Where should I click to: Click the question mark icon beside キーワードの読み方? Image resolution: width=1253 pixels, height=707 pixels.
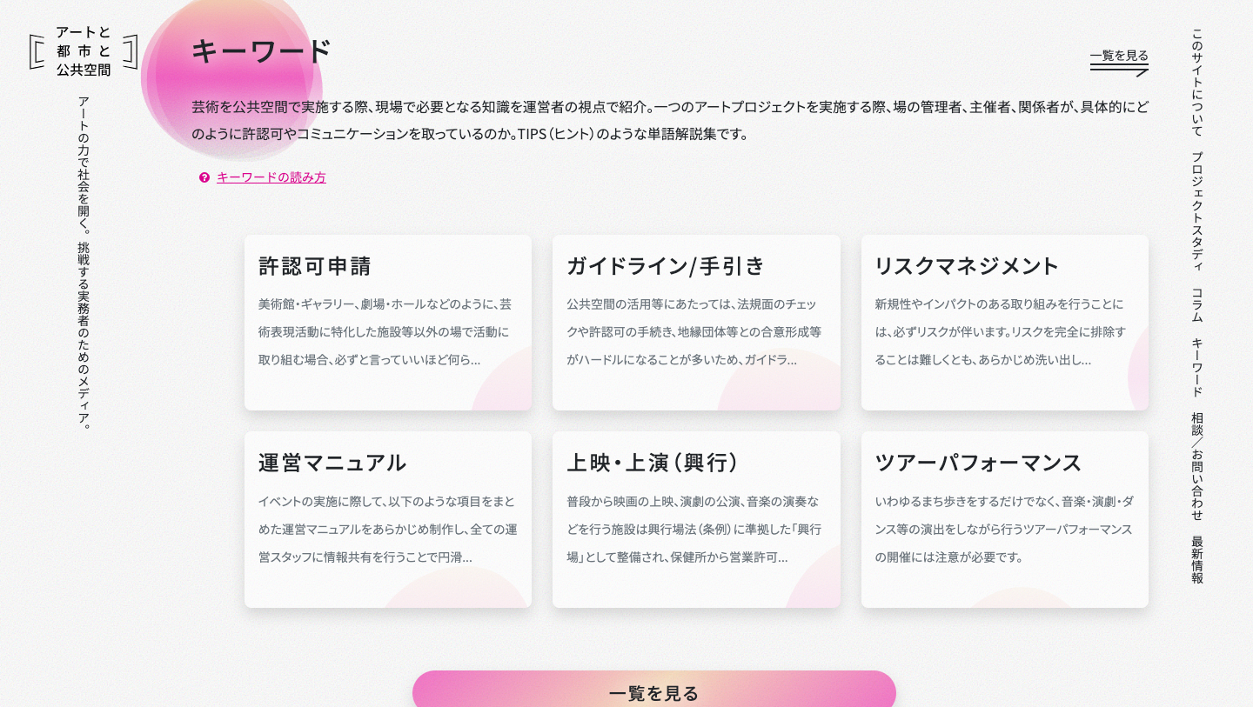(204, 177)
